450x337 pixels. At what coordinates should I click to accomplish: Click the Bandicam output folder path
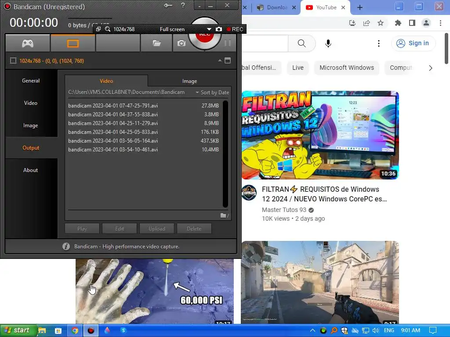point(126,92)
